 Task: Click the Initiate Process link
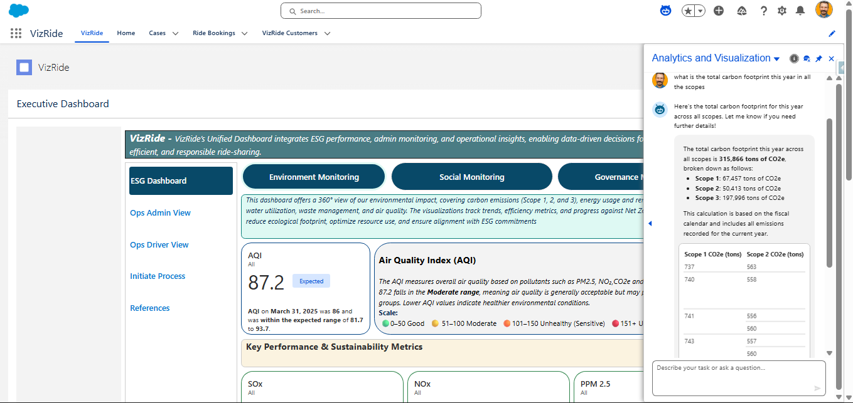coord(158,276)
